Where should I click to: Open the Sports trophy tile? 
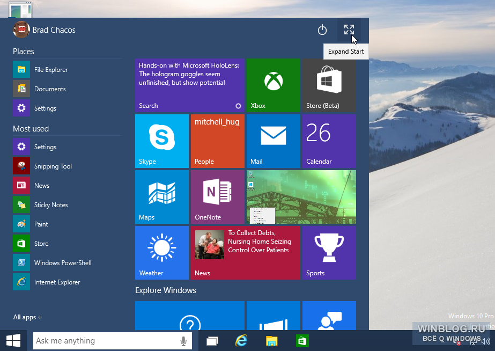tap(329, 253)
